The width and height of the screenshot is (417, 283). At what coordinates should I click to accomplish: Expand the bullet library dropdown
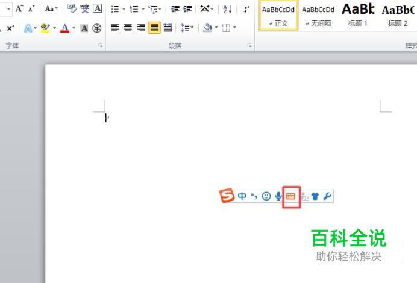coord(124,10)
